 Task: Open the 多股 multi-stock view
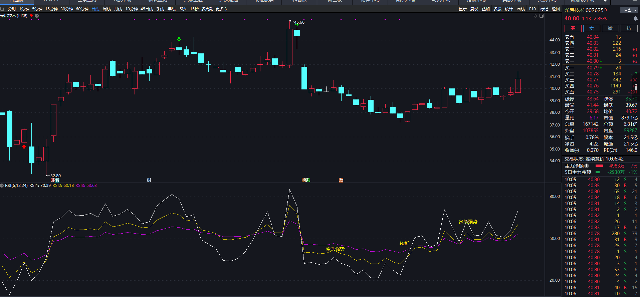pyautogui.click(x=497, y=9)
